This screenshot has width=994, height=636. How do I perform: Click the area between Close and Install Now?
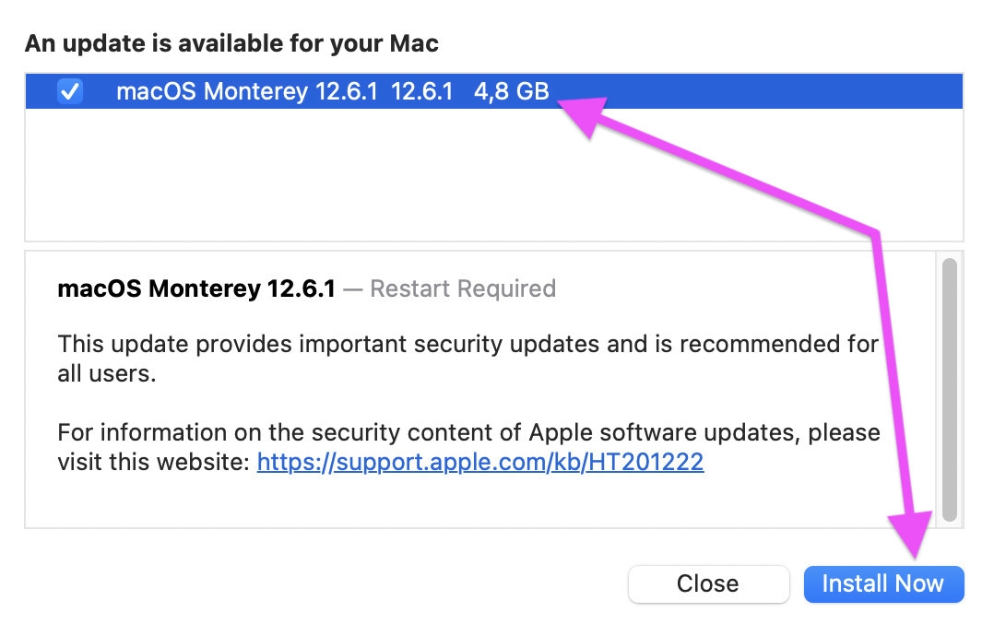point(800,583)
